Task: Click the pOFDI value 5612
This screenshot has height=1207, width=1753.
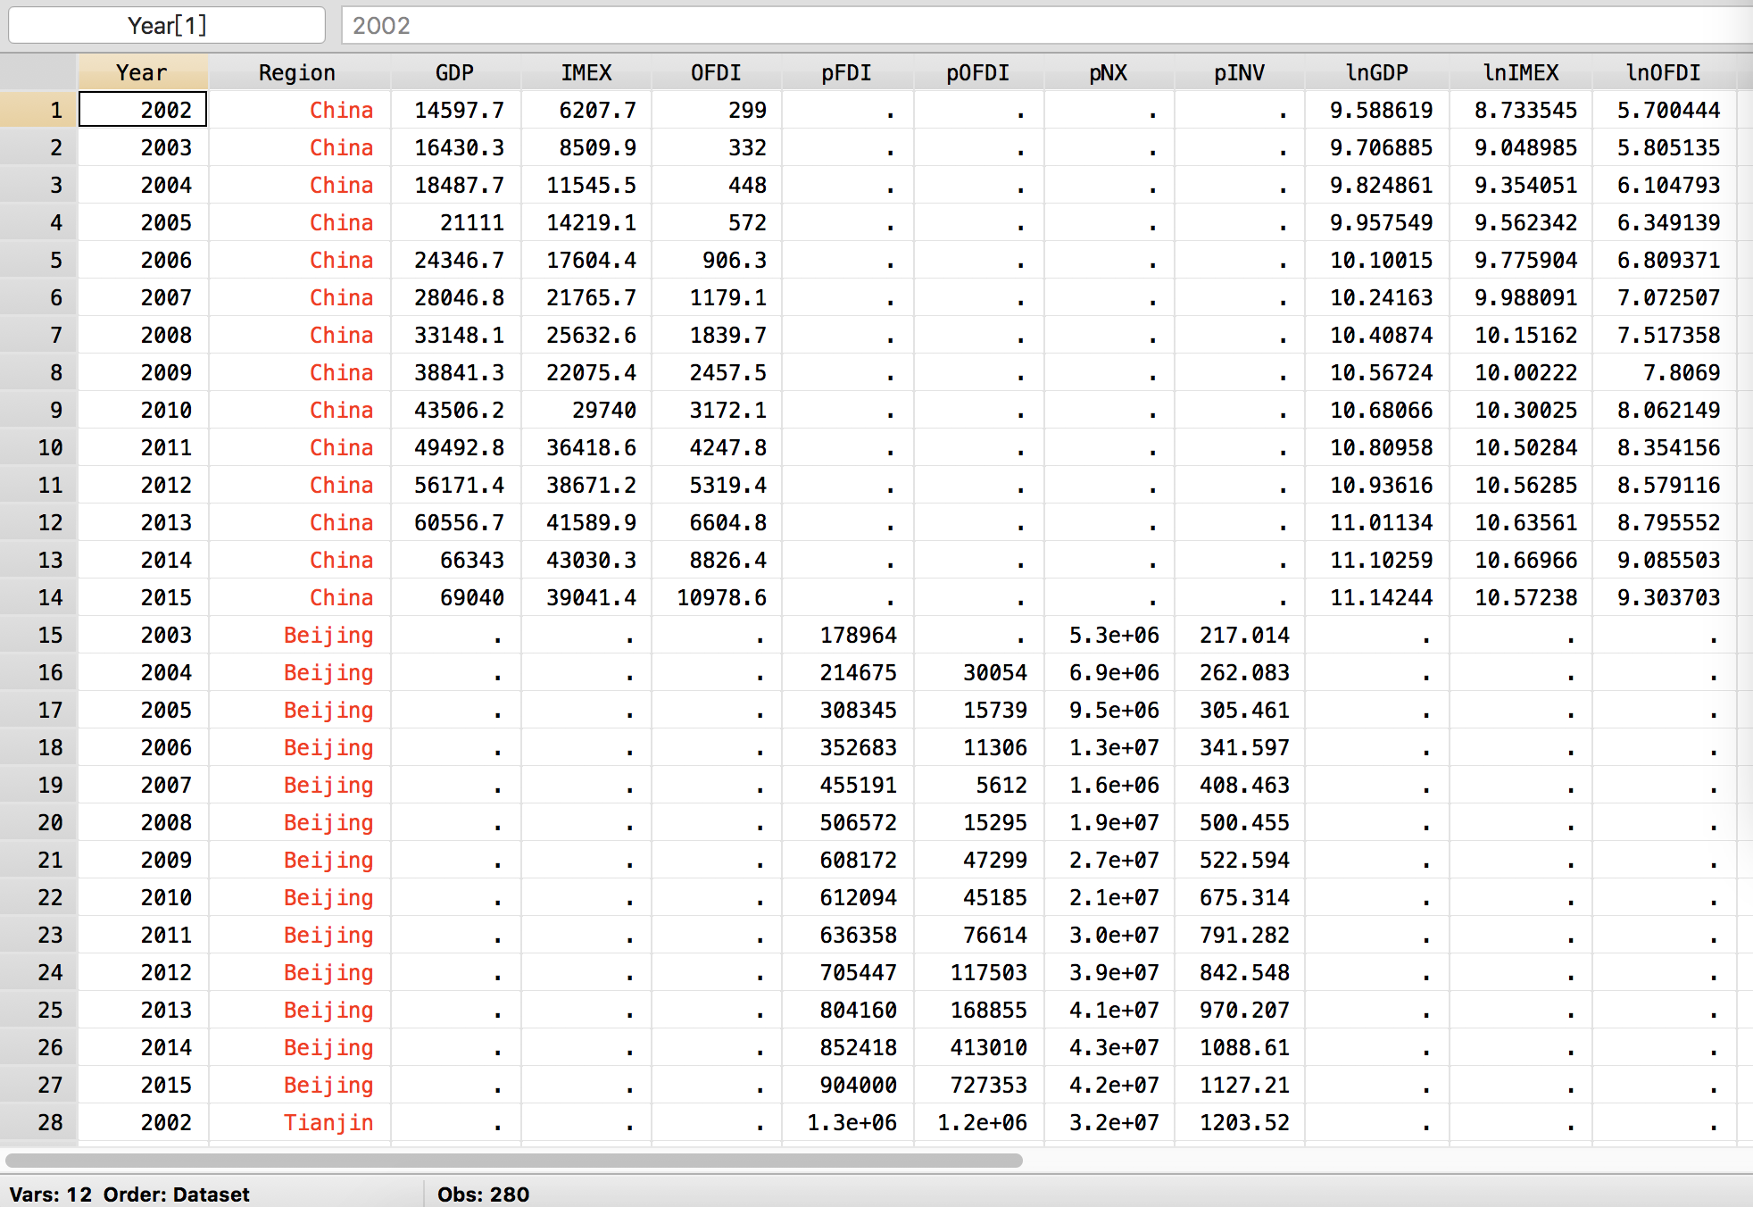Action: (x=1001, y=785)
